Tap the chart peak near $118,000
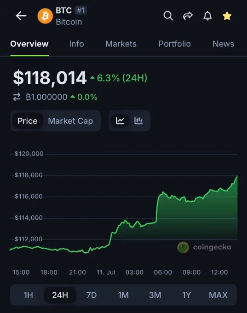The image size is (247, 313). tap(237, 176)
